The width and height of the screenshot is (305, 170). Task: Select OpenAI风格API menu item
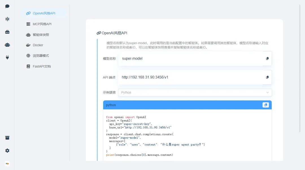pos(44,13)
